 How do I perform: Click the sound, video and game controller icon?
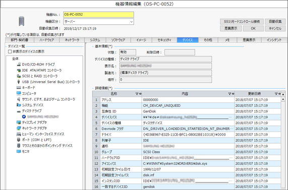coord(19,99)
